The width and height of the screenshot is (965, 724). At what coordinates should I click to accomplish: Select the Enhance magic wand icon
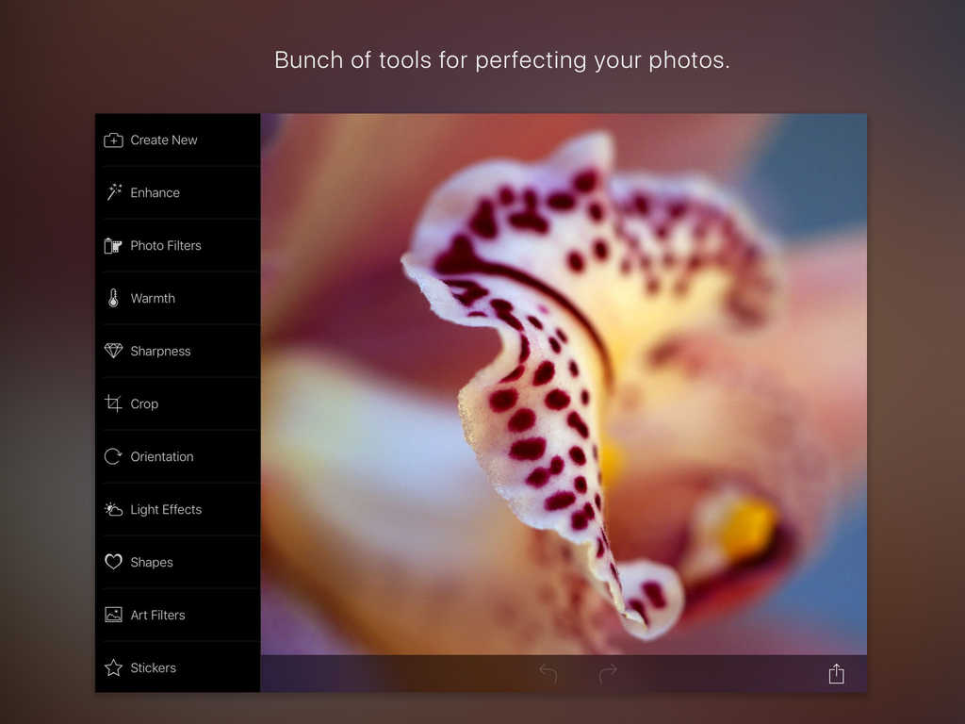pyautogui.click(x=113, y=192)
